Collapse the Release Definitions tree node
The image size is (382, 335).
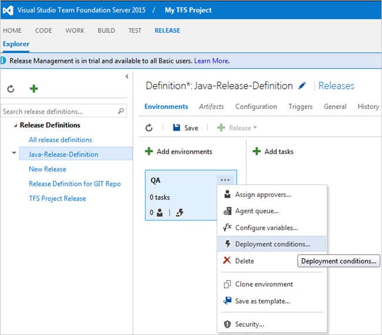[15, 125]
